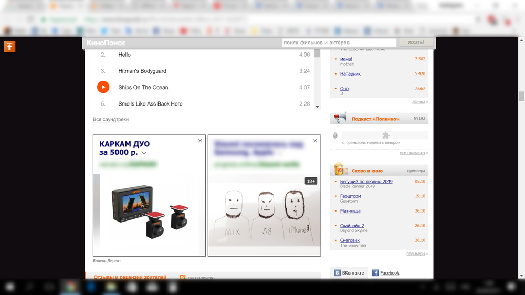Click the КиноПоиск logo
This screenshot has height=295, width=525.
coord(106,43)
